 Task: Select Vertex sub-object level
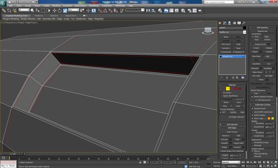pos(224,88)
